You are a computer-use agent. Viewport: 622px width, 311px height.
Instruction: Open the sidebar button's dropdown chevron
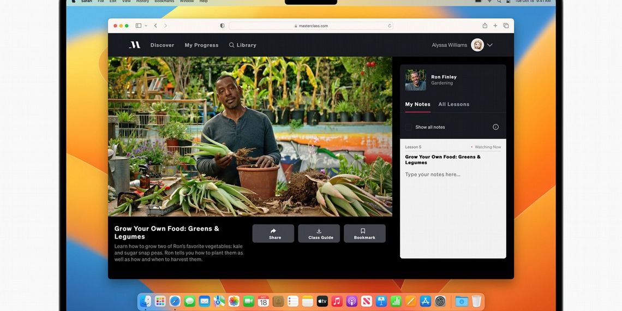pos(146,26)
